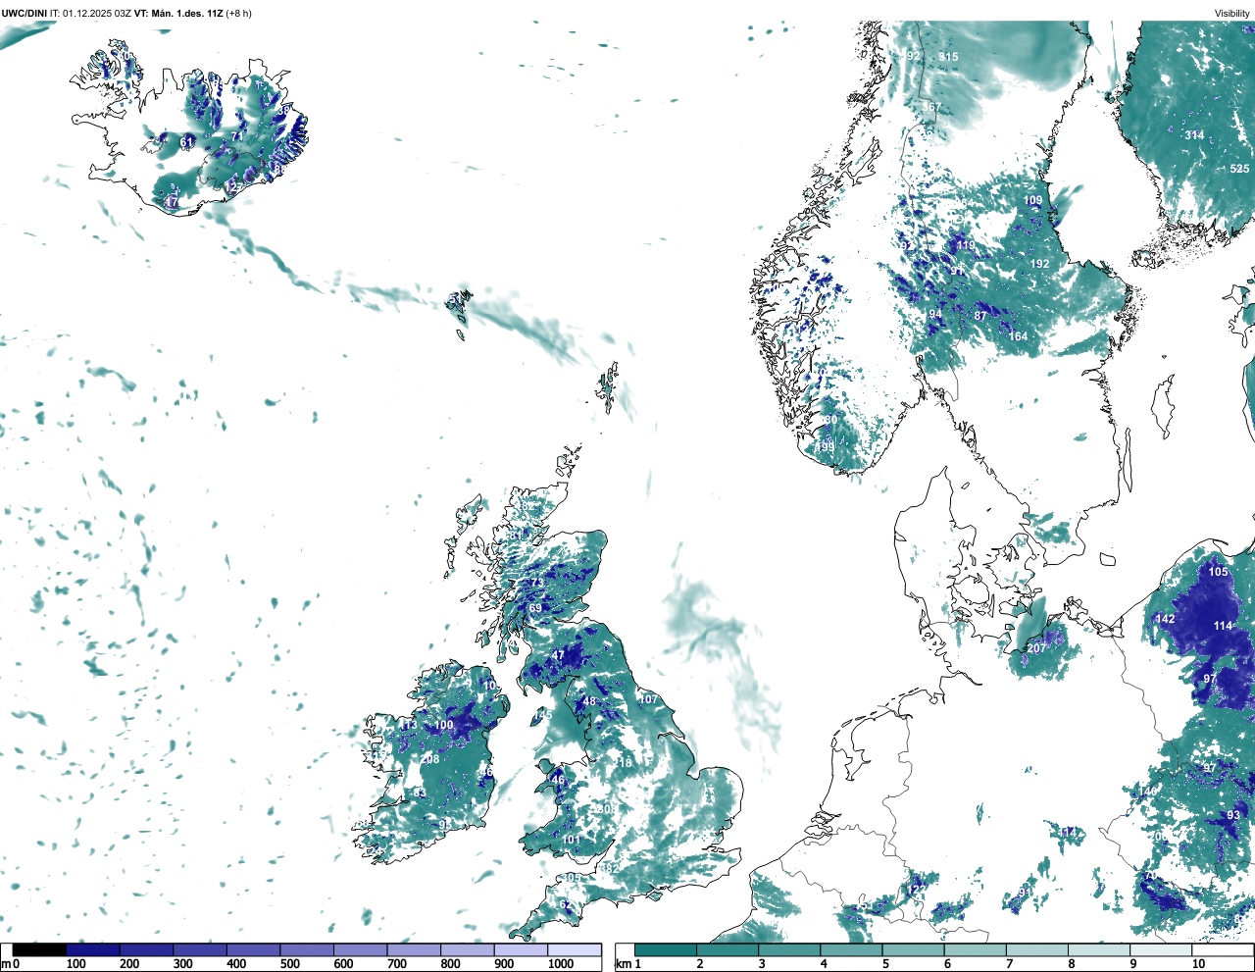This screenshot has width=1255, height=972.
Task: Click the '207' value near Denmark
Action: pyautogui.click(x=1035, y=648)
